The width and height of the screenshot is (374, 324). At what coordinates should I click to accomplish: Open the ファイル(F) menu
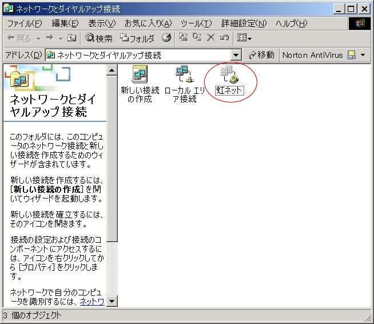point(25,23)
